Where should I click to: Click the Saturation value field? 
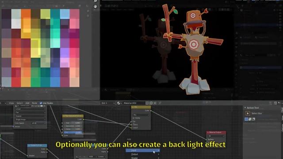(x=73, y=126)
